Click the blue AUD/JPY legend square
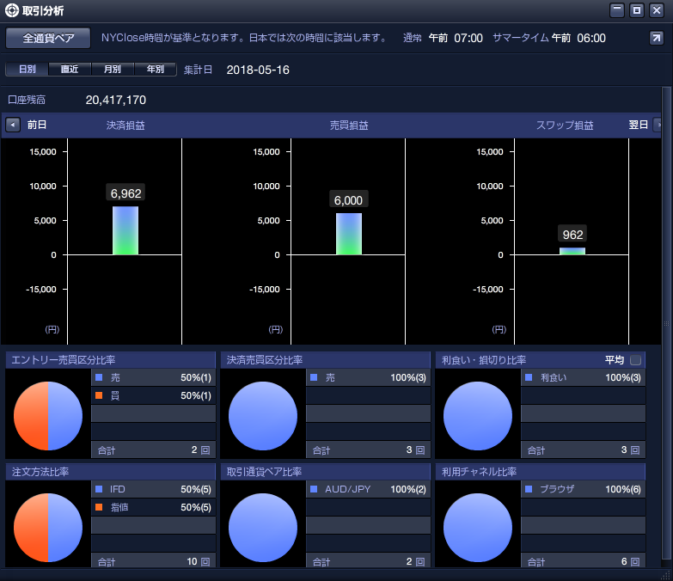 (x=314, y=489)
